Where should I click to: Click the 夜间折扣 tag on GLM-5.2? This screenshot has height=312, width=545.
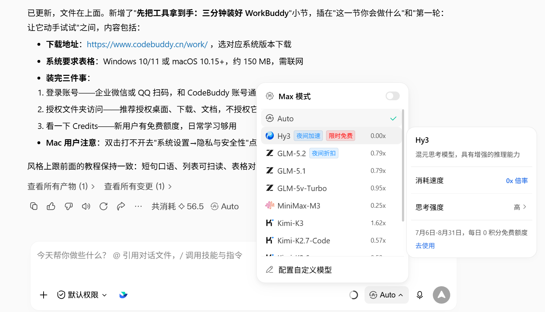pos(324,153)
